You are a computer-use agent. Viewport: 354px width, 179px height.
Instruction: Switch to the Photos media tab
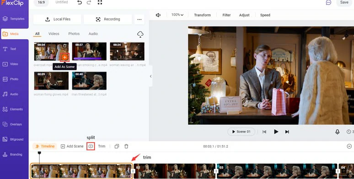74,34
